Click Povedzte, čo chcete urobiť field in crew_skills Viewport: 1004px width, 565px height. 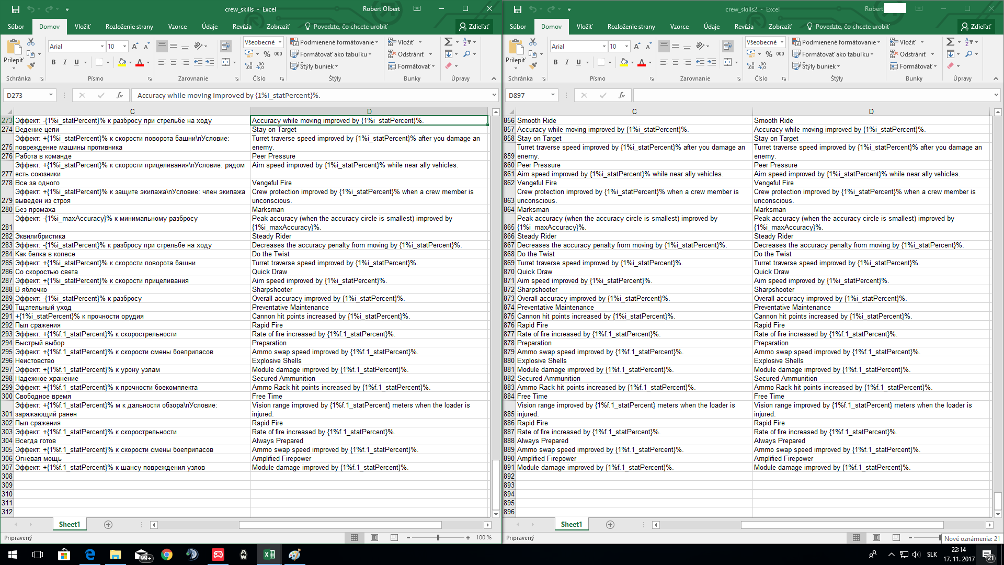(346, 27)
